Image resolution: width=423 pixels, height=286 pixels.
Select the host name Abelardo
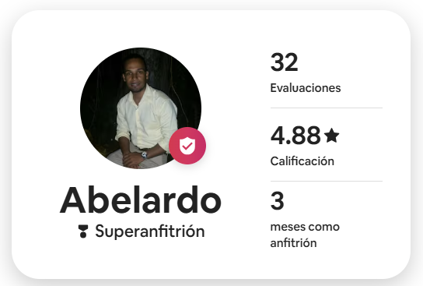[141, 200]
